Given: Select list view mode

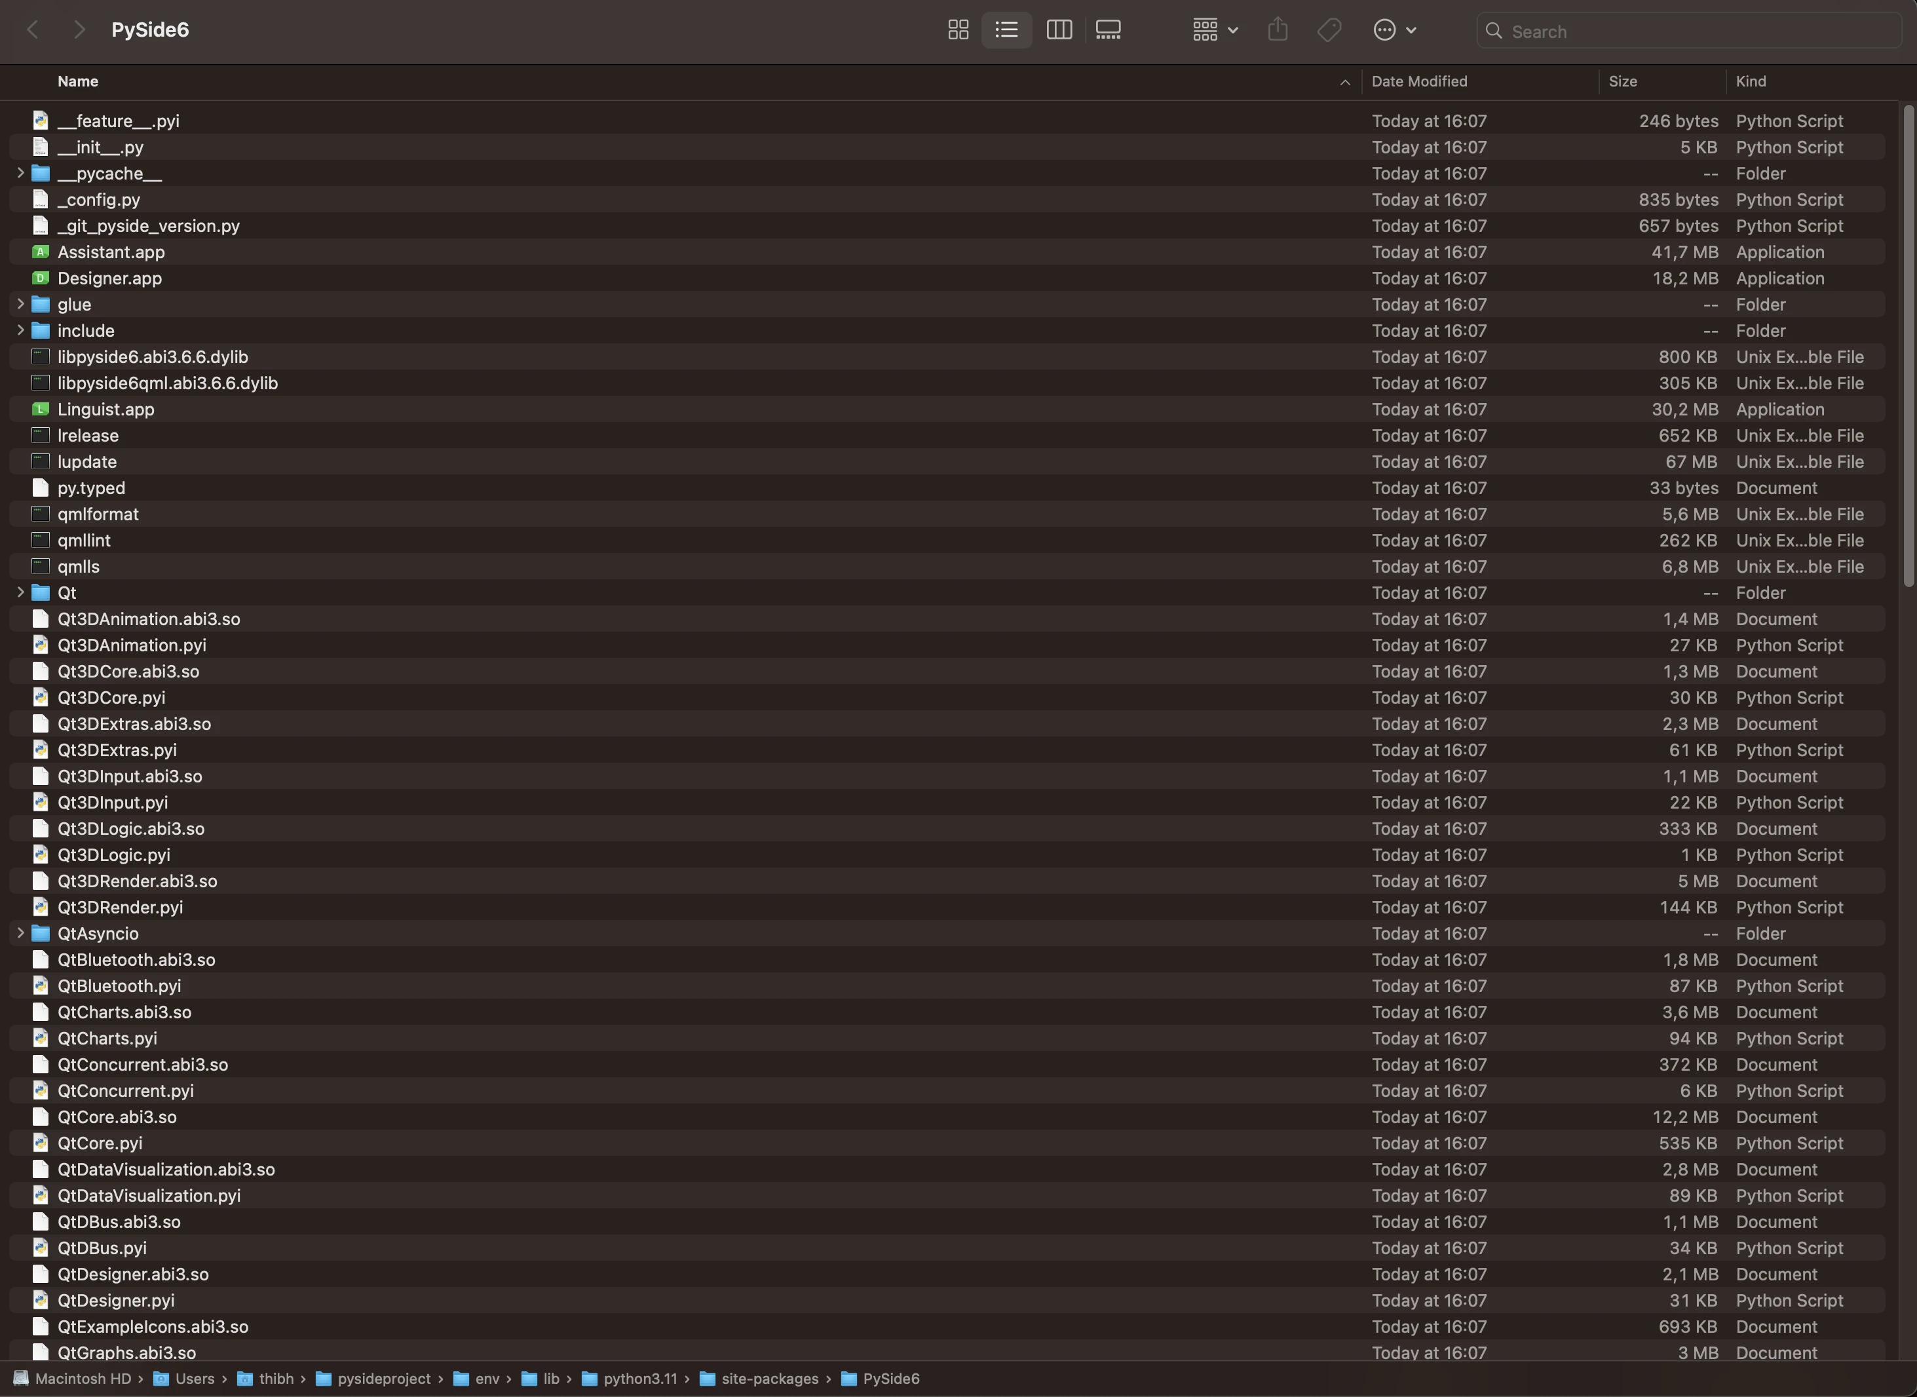Looking at the screenshot, I should tap(1006, 30).
